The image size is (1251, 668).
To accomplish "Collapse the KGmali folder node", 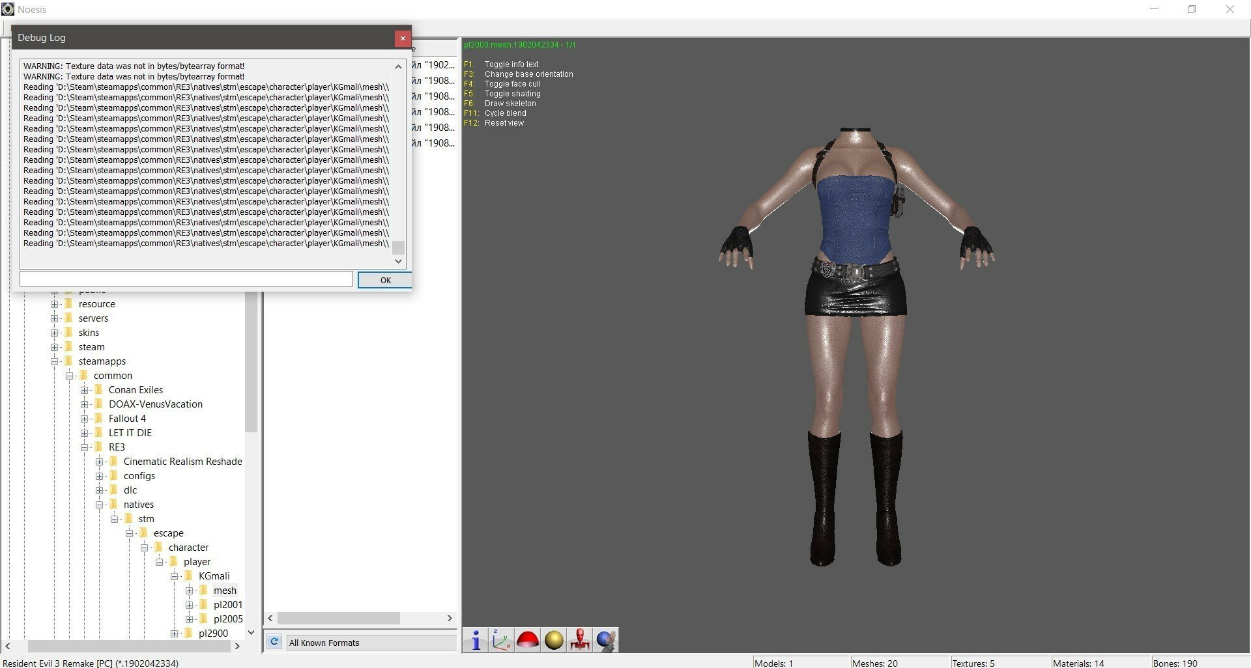I will tap(175, 576).
